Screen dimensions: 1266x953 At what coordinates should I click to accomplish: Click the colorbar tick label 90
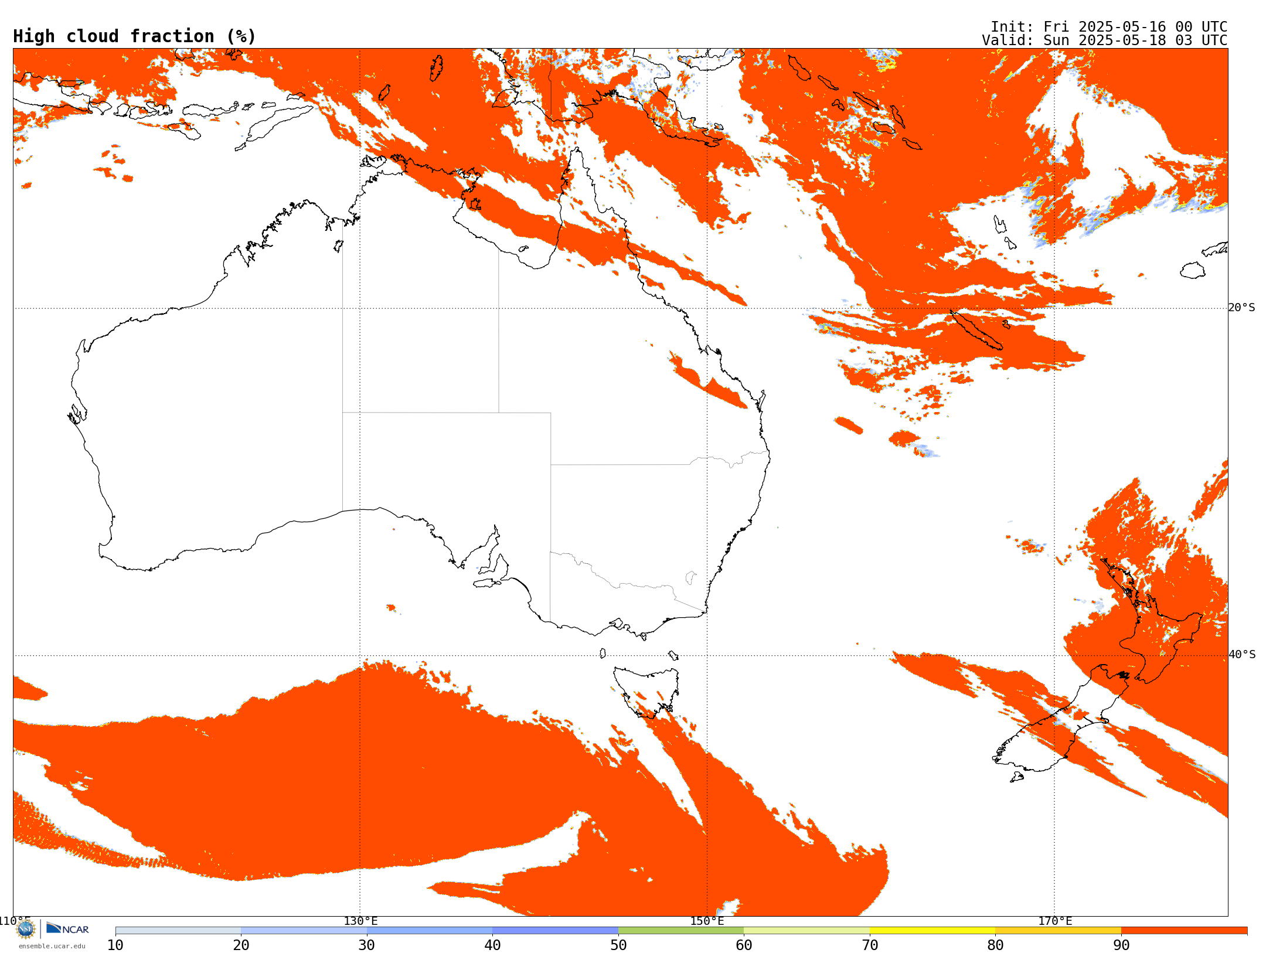click(x=1121, y=945)
